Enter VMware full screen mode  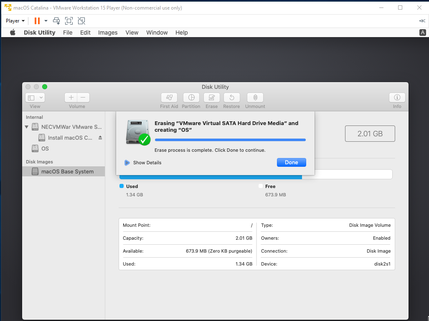(x=69, y=21)
